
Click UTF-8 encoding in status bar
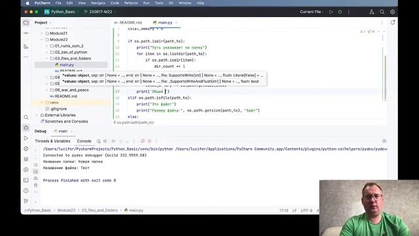coord(306,210)
